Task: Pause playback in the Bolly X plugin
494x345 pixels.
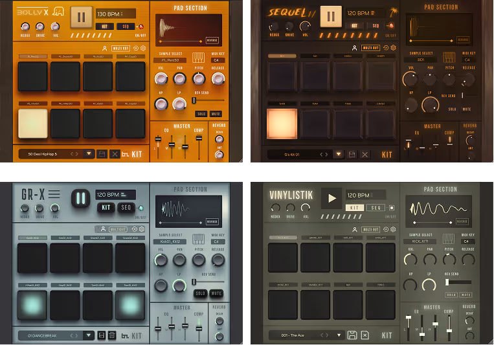Action: [82, 17]
